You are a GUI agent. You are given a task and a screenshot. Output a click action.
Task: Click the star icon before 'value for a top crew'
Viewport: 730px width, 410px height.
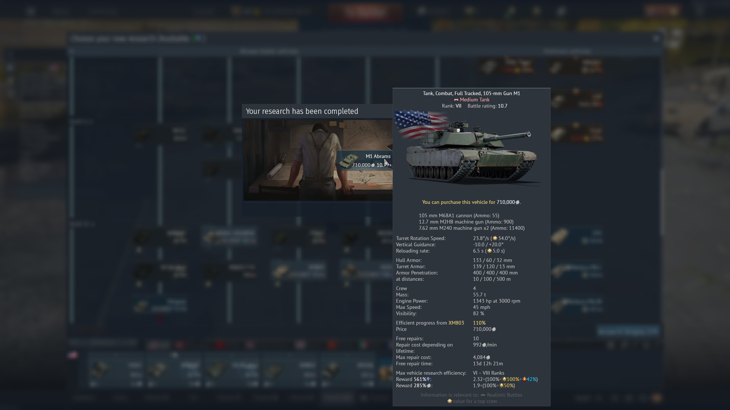tap(450, 401)
